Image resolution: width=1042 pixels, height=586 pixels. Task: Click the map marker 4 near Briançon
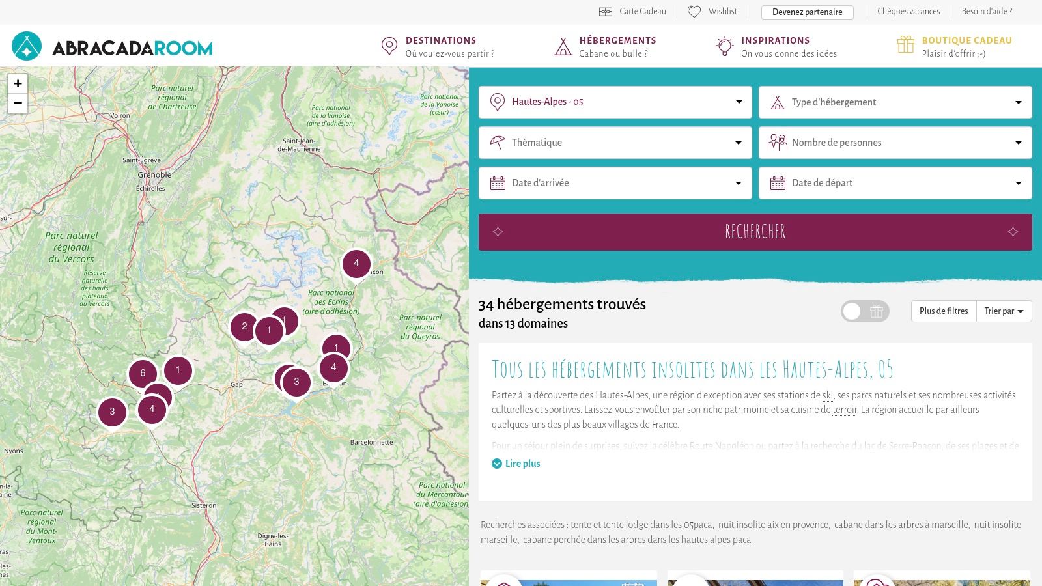coord(356,263)
